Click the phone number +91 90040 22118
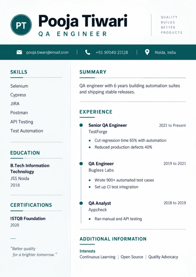The image size is (196, 277). [112, 52]
